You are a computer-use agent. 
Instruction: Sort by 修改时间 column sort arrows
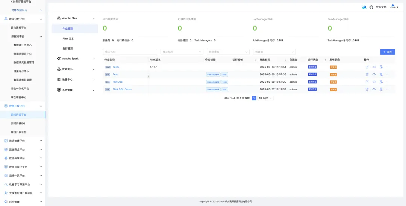tap(286, 60)
